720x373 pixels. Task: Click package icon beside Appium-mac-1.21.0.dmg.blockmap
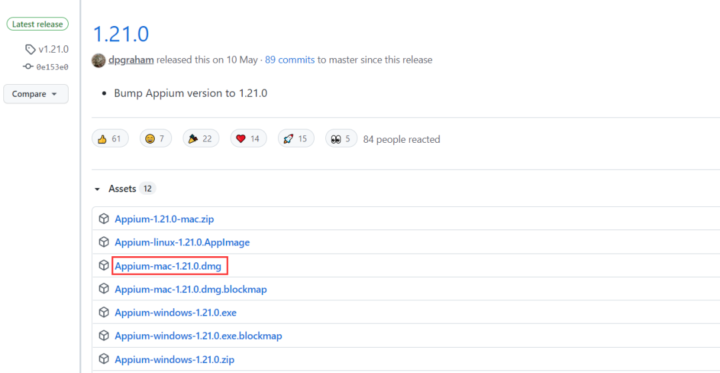coord(104,288)
